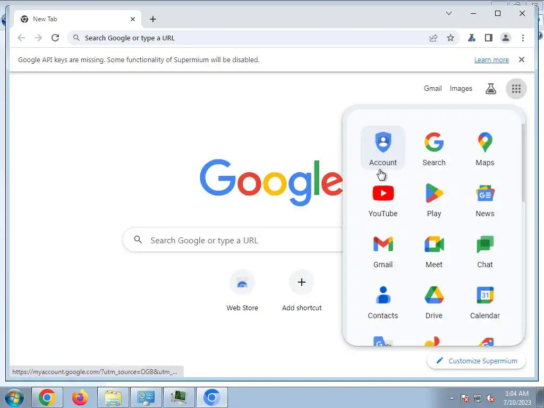Click the page search box
The width and height of the screenshot is (544, 408).
(233, 240)
